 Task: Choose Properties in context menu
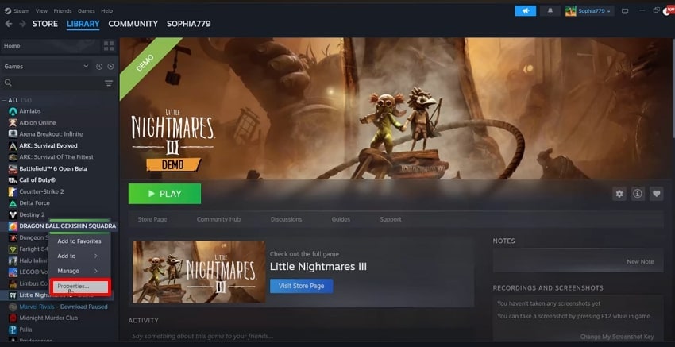point(80,287)
